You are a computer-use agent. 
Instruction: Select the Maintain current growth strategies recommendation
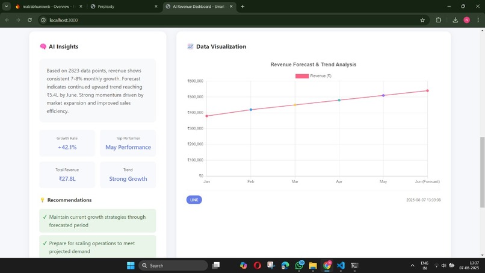click(x=97, y=221)
